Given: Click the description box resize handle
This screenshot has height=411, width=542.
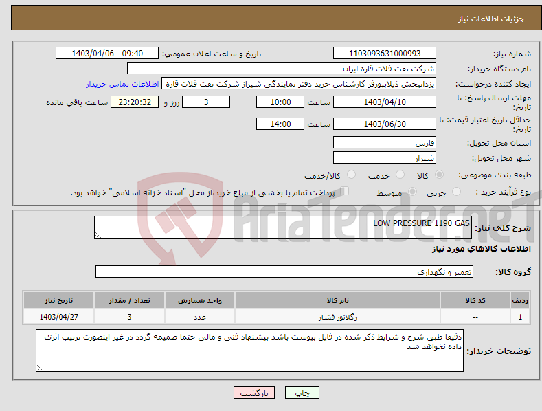Looking at the screenshot, I should click(98, 235).
